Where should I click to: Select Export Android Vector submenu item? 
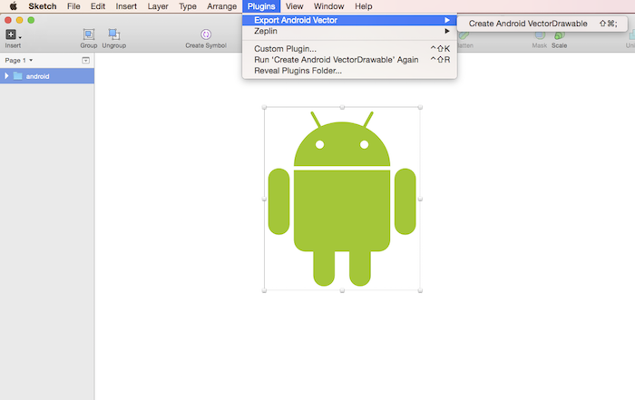coord(349,20)
